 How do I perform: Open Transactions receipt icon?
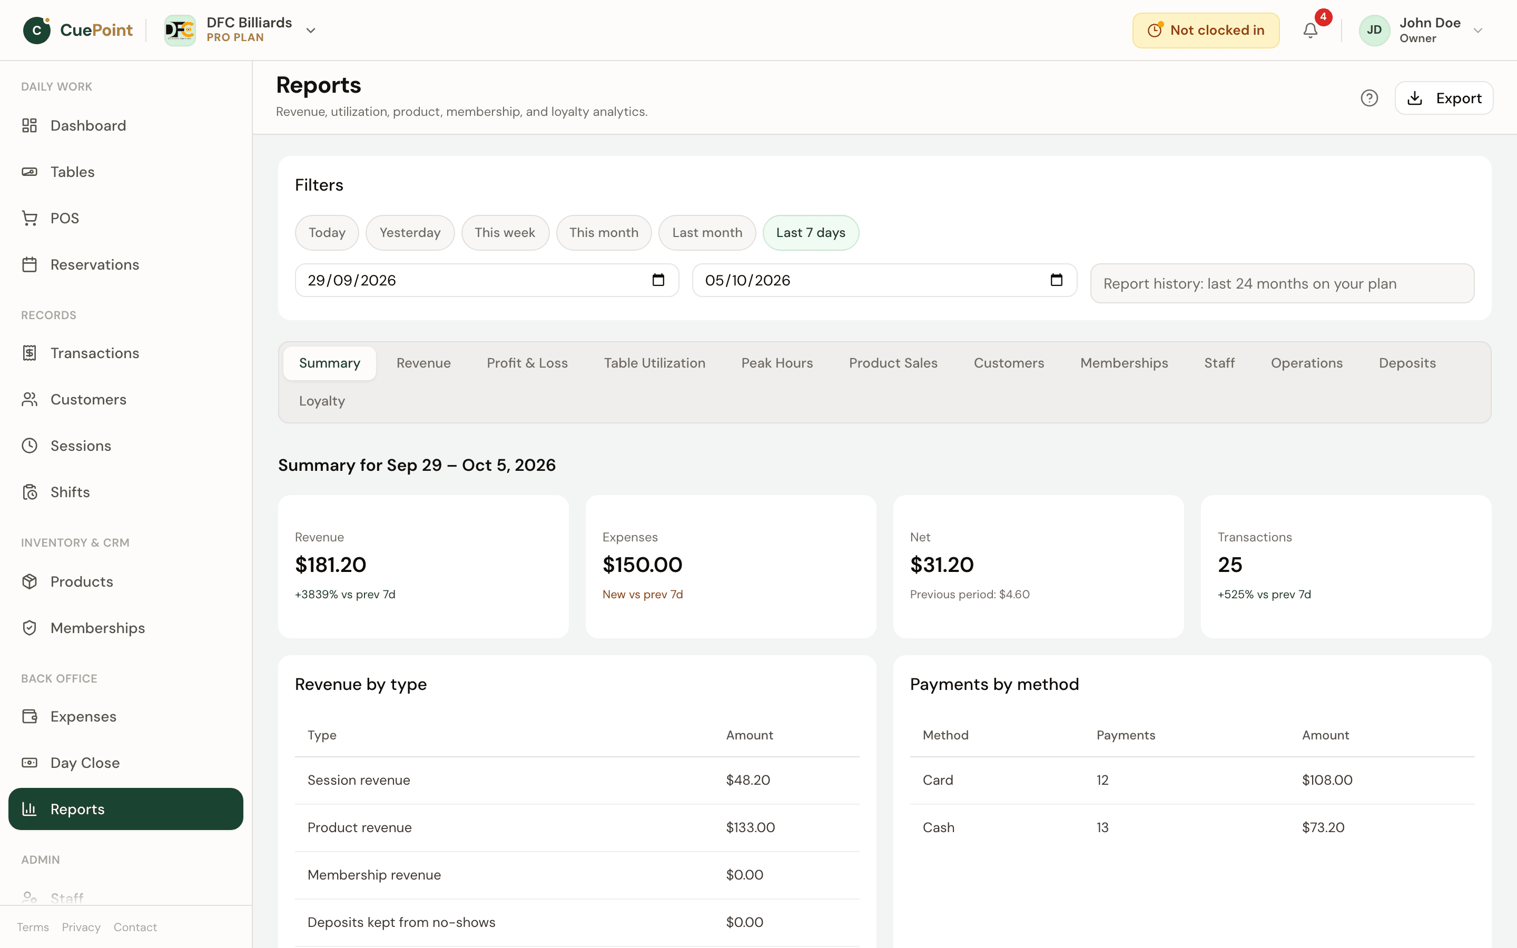[x=29, y=353]
